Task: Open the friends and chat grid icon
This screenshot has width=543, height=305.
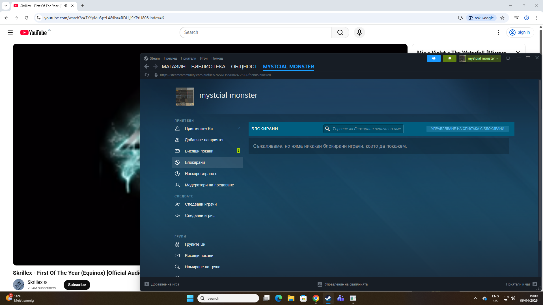Action: 535,284
